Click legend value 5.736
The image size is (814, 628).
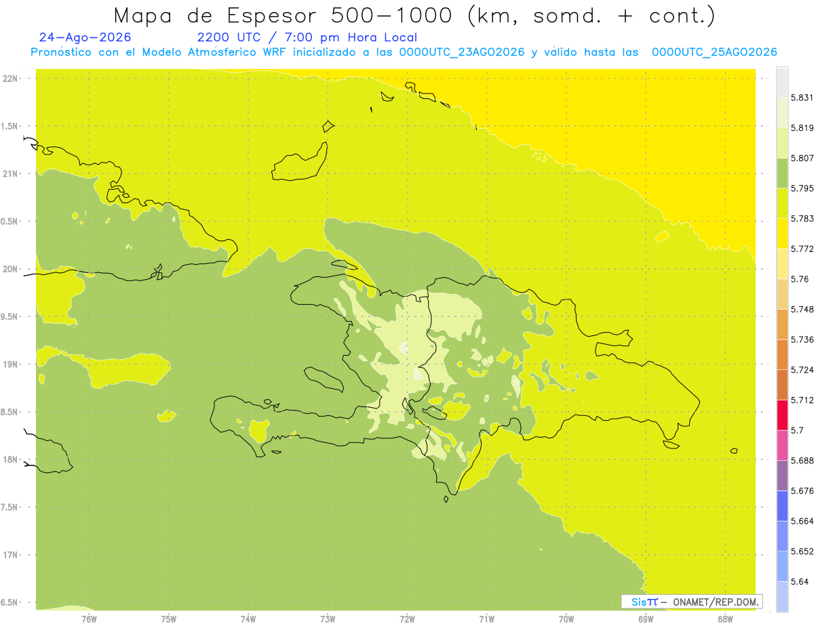(802, 339)
